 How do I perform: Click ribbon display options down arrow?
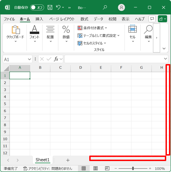click(164, 48)
